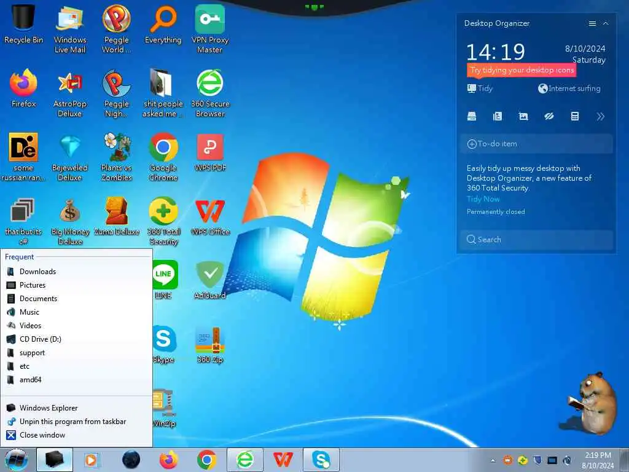The height and width of the screenshot is (472, 629).
Task: Open Windows Media Player taskbar icon
Action: (x=92, y=460)
